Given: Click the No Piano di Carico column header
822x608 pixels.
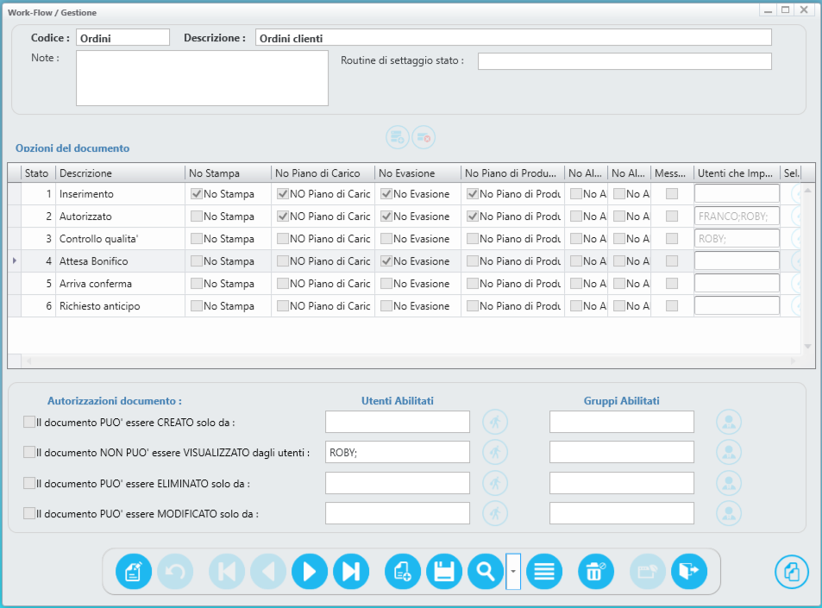Looking at the screenshot, I should (x=323, y=173).
